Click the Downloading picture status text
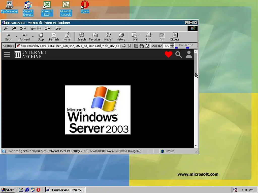Screen dimensions: 258x193 click(74, 151)
